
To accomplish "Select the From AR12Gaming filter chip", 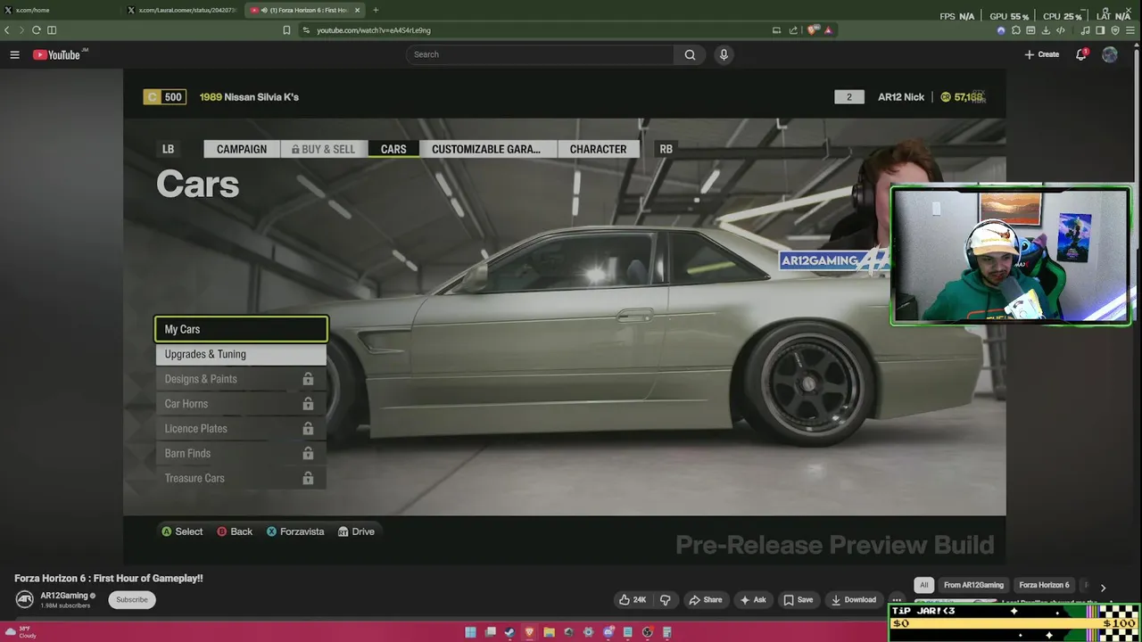I will [973, 585].
